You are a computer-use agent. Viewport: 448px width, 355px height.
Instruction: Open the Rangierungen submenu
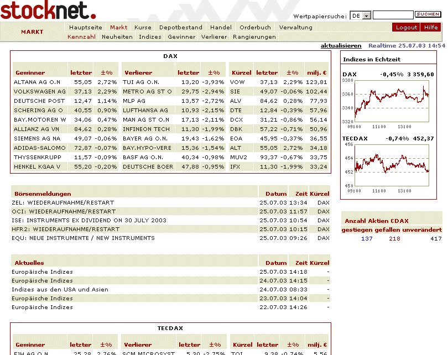click(x=254, y=37)
